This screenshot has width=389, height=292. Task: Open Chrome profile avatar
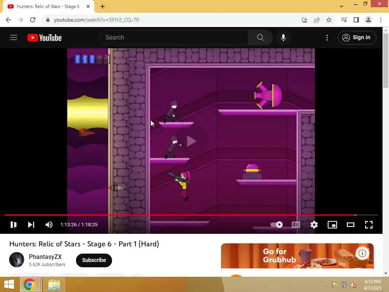[x=368, y=20]
